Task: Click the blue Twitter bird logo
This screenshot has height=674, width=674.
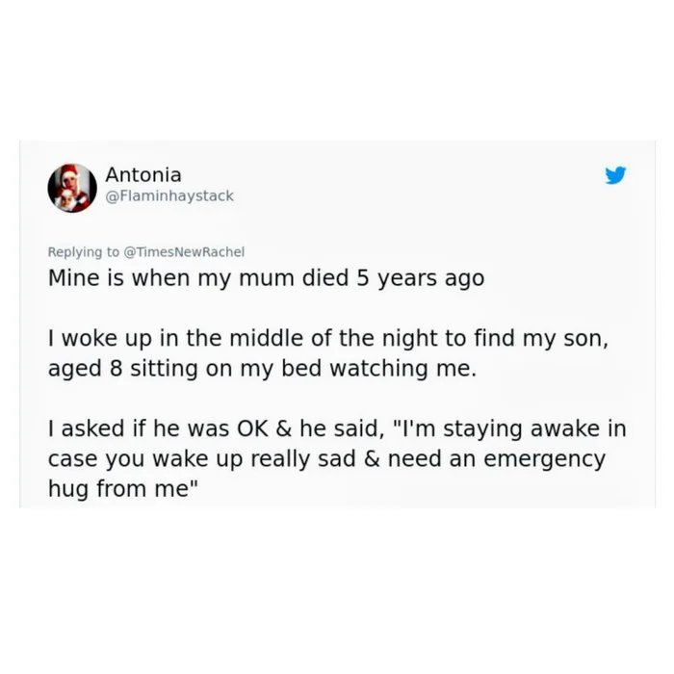Action: click(x=615, y=175)
